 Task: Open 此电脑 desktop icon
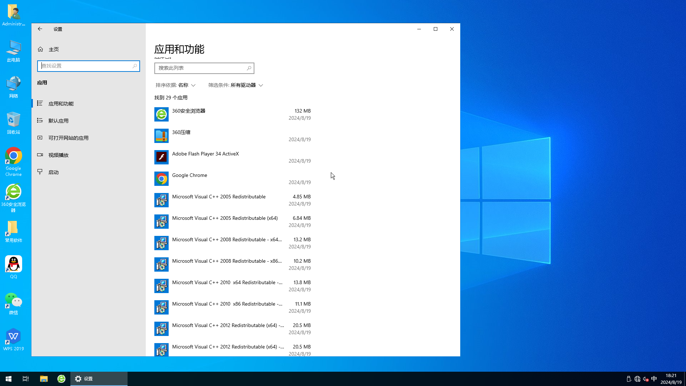click(x=14, y=51)
